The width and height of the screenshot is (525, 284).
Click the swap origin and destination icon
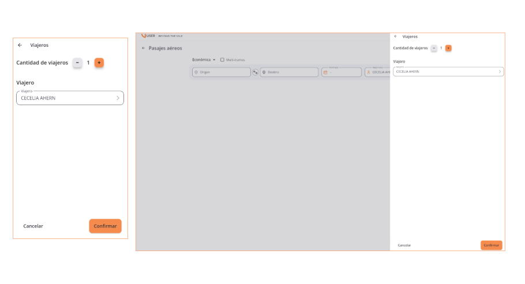(256, 72)
